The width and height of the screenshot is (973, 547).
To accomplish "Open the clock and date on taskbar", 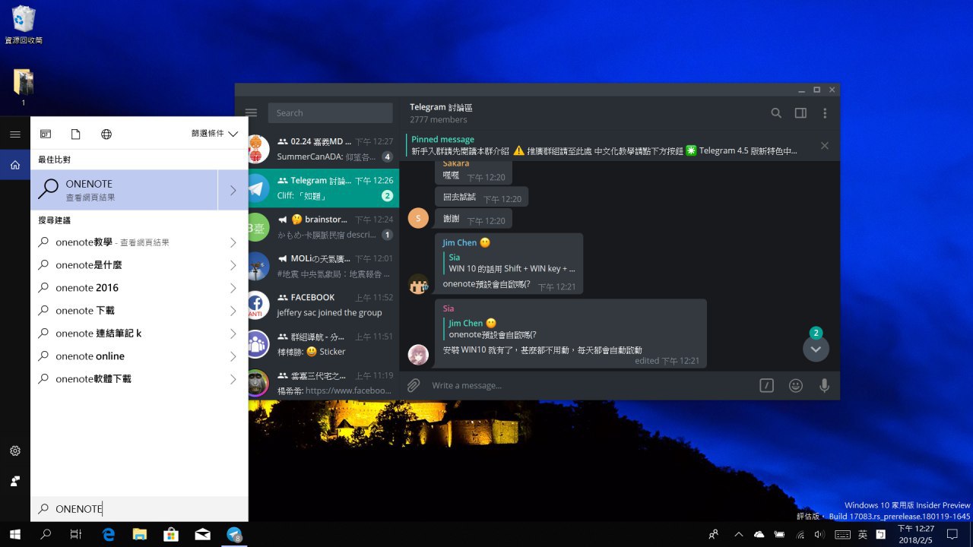I will coord(916,534).
